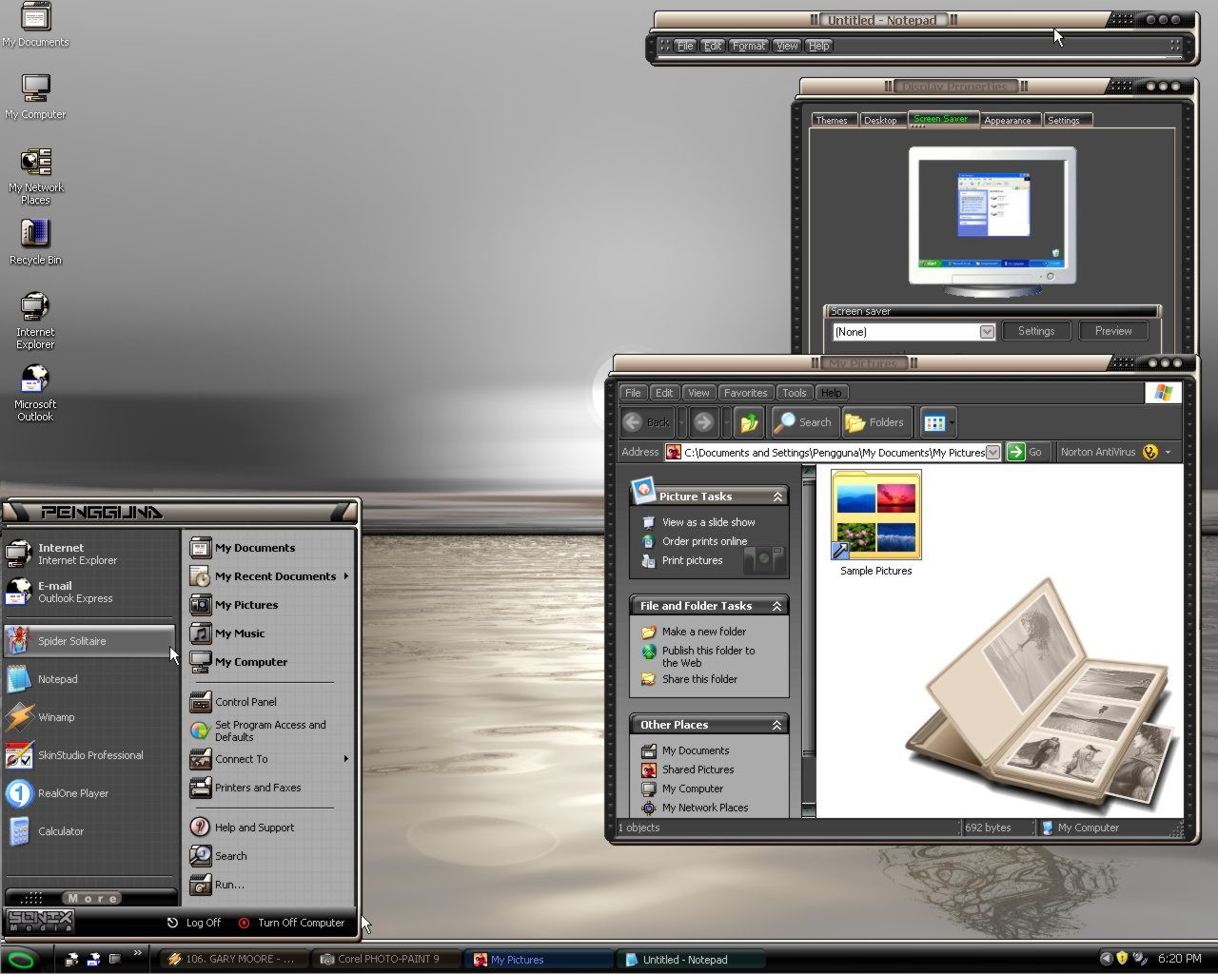Open SkinStudio Professional from Start menu

[89, 755]
